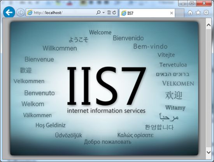Click the 'Välkommen' greeting

point(37,115)
